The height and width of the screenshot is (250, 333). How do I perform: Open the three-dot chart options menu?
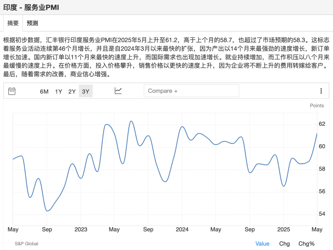pyautogui.click(x=321, y=91)
